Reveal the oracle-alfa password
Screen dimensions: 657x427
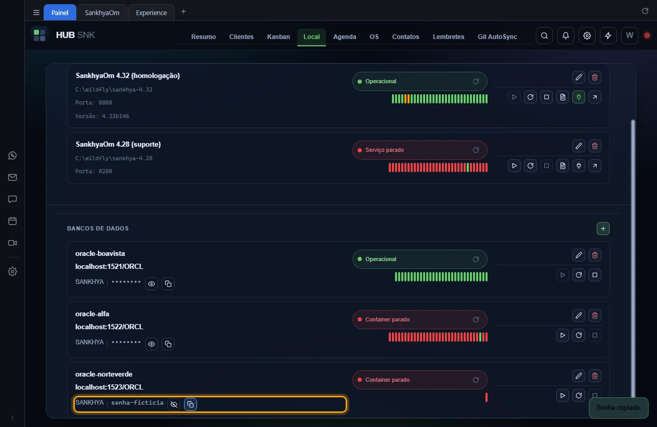pyautogui.click(x=151, y=344)
